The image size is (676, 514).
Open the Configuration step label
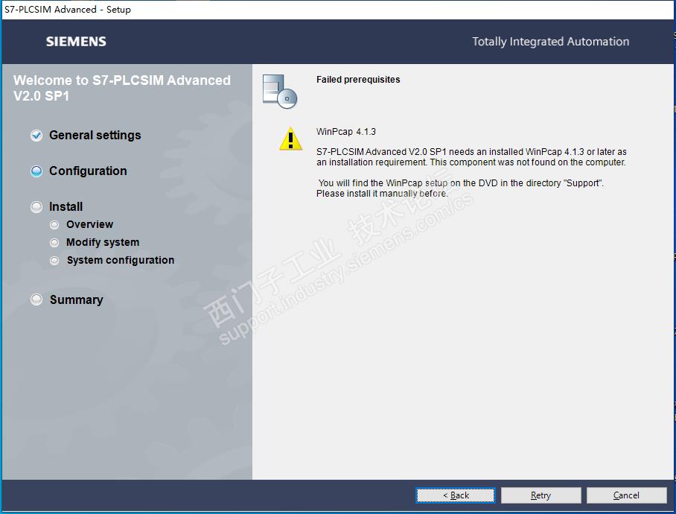(88, 171)
